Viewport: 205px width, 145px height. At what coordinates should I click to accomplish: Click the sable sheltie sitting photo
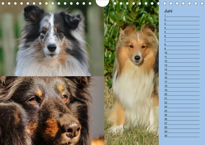[x=131, y=72]
